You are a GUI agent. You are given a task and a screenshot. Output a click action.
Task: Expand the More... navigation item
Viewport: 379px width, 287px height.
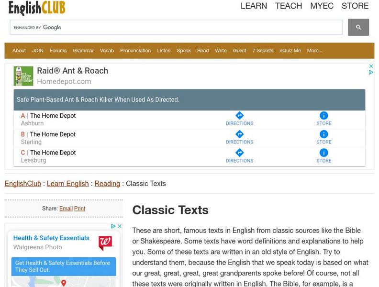pyautogui.click(x=314, y=51)
